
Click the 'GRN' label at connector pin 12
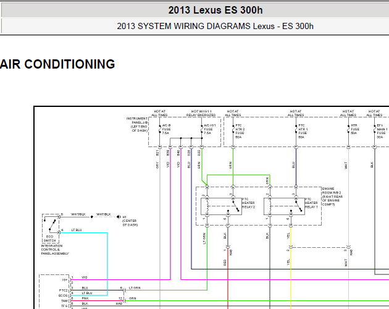tap(133, 298)
